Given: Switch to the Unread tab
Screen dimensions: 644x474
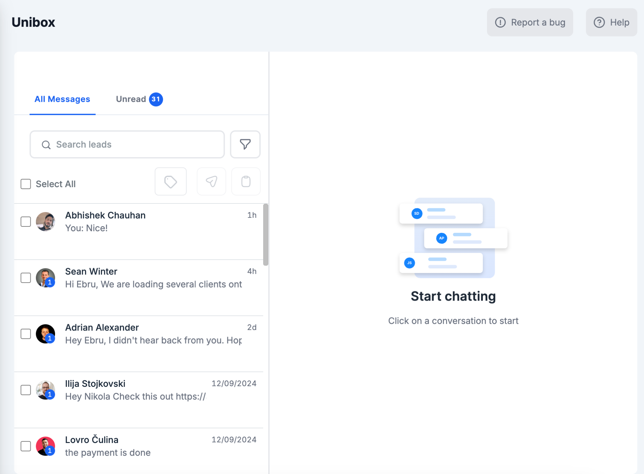Looking at the screenshot, I should tap(139, 99).
